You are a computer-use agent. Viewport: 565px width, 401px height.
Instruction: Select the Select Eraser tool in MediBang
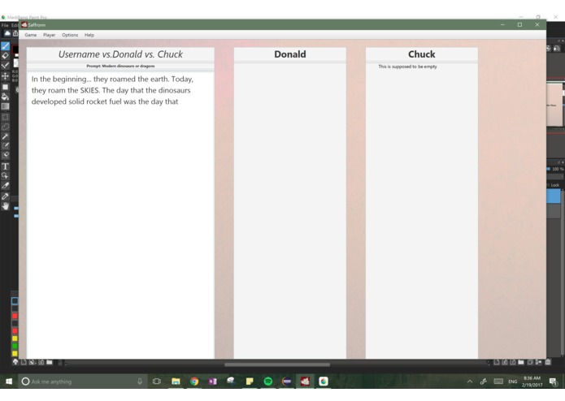5,155
